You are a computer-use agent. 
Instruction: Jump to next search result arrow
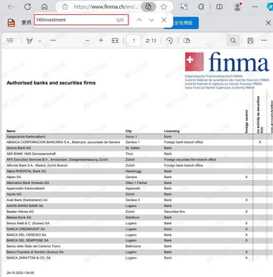pyautogui.click(x=151, y=20)
